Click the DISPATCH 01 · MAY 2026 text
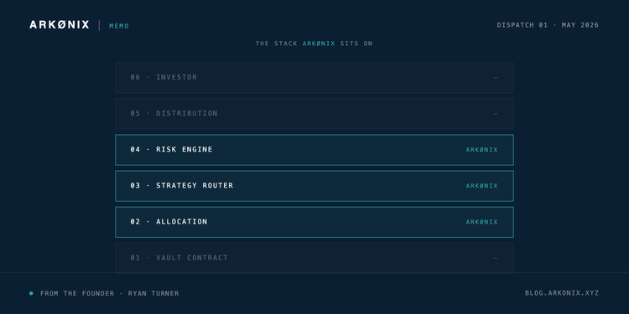The height and width of the screenshot is (314, 629). (548, 25)
